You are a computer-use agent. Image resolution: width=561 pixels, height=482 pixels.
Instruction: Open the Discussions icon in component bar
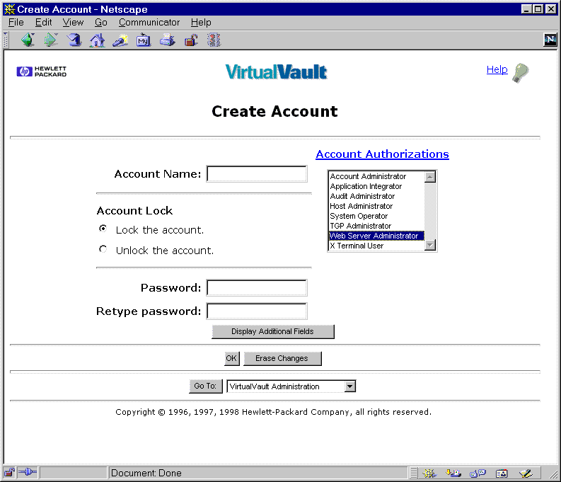[x=478, y=474]
